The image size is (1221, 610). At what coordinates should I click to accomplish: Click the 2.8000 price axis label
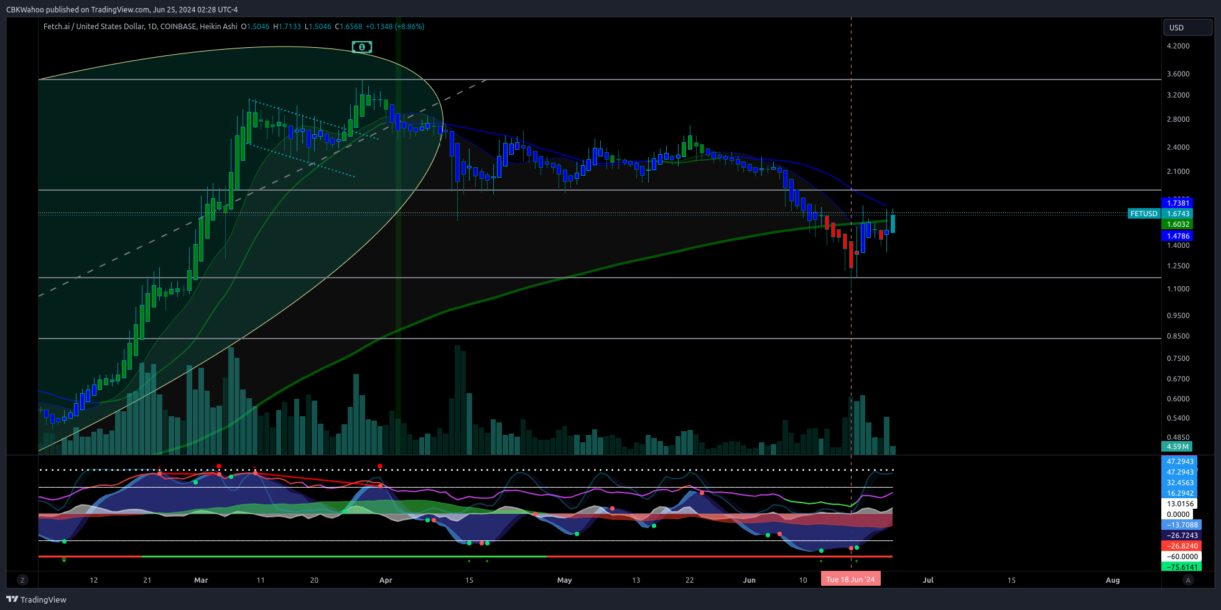[1178, 119]
